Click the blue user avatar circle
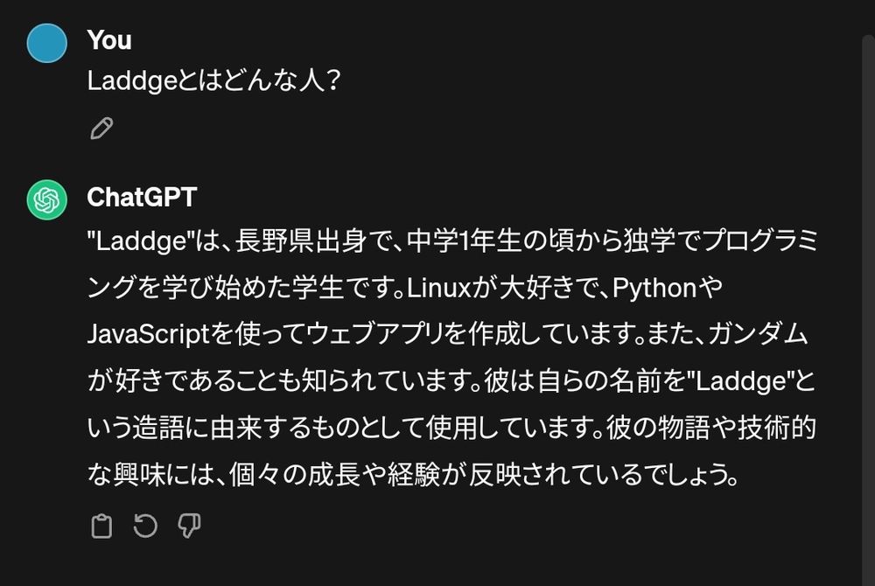The height and width of the screenshot is (586, 875). point(46,42)
